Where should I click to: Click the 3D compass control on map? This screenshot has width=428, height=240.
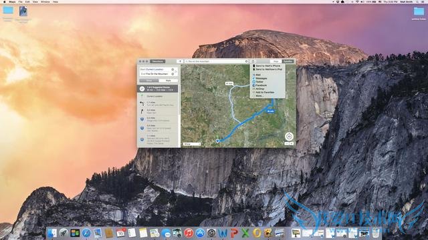[x=289, y=136]
